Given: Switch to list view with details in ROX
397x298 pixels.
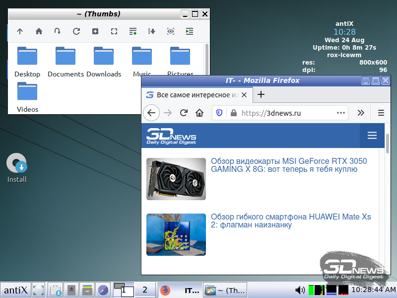Looking at the screenshot, I should click(x=133, y=31).
